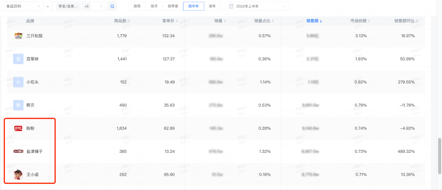The height and width of the screenshot is (190, 442).
Task: Click the 三只松鼠 brand logo
Action: coord(18,36)
